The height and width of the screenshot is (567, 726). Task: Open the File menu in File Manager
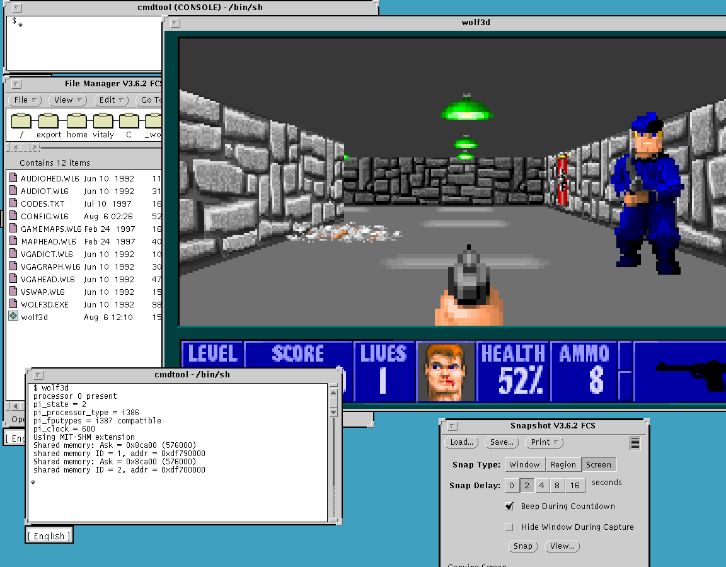coord(25,100)
